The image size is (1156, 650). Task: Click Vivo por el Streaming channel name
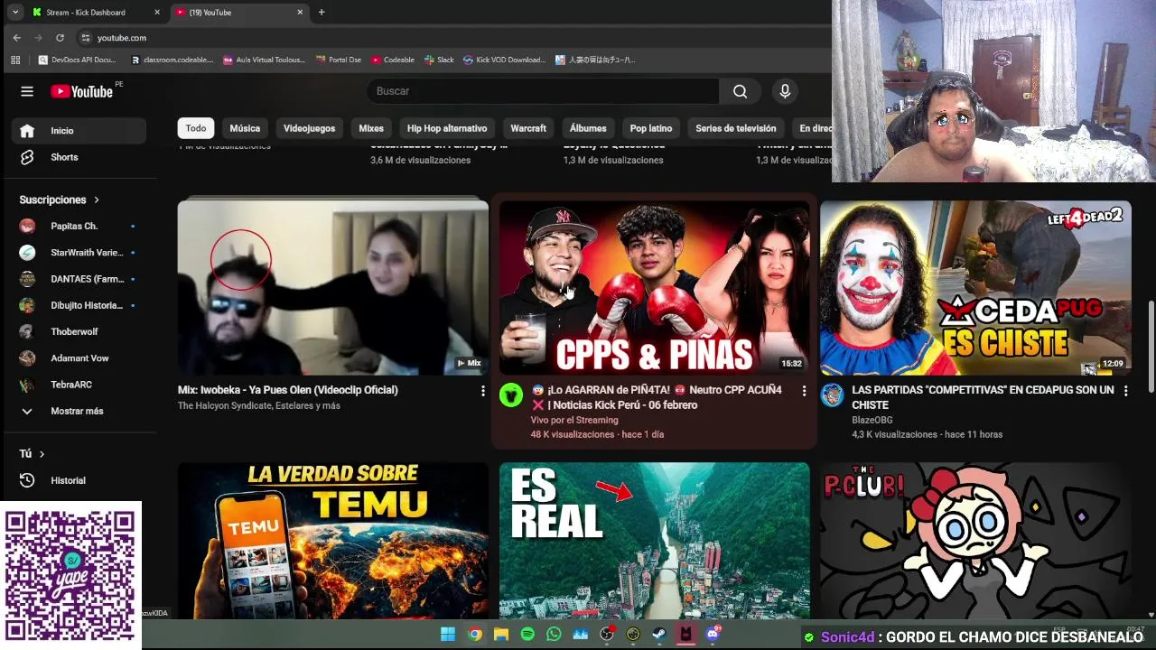pos(574,420)
